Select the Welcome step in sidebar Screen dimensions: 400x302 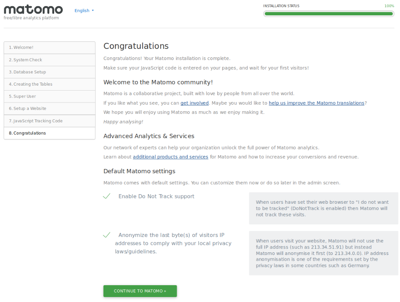click(50, 47)
